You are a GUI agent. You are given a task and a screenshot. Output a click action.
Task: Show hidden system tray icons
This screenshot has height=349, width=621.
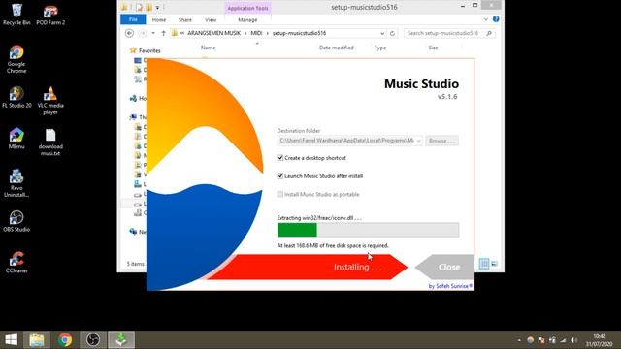519,340
